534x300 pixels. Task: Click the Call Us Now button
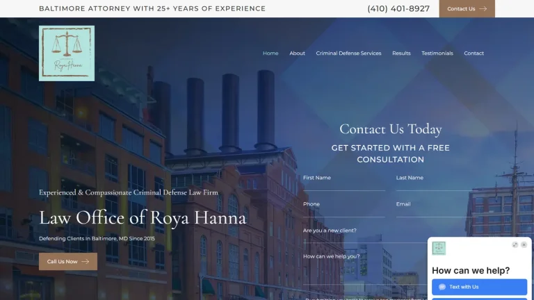click(68, 262)
